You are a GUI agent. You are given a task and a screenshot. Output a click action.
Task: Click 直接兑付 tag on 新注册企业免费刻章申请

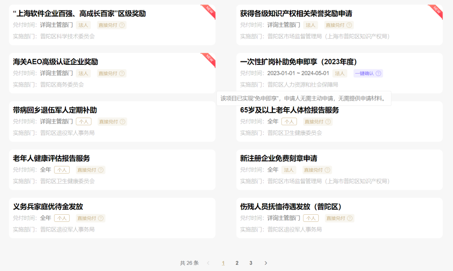tap(313, 170)
